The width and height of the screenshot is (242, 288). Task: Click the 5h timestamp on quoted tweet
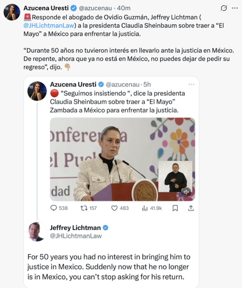point(147,84)
